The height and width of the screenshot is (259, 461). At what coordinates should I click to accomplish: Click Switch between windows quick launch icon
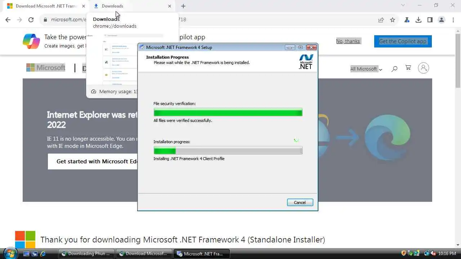[35, 254]
